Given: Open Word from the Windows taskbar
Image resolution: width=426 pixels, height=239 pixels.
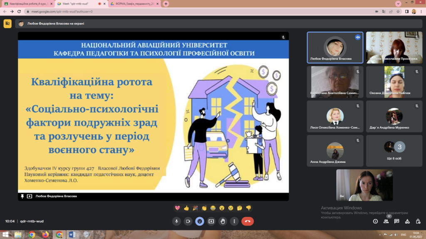Looking at the screenshot, I should point(71,234).
